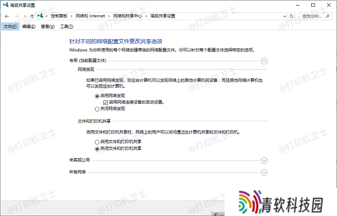This screenshot has height=216, width=337.
Task: Refresh the page with the refresh icon
Action: (x=292, y=16)
